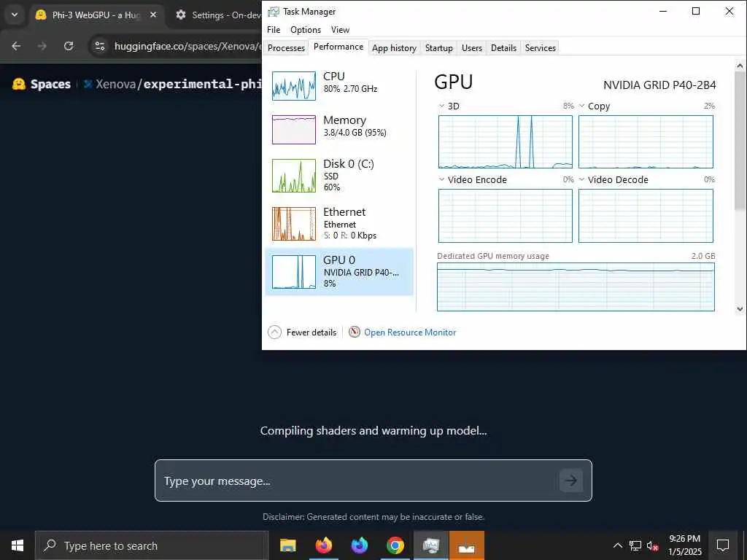Screen dimensions: 747x560
Task: Switch to Task Manager taskbar button
Action: click(430, 545)
